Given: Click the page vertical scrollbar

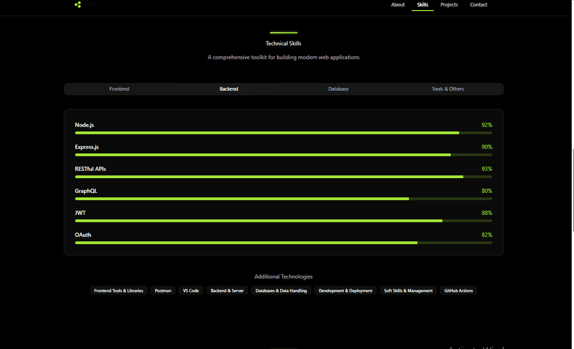Looking at the screenshot, I should (572, 190).
